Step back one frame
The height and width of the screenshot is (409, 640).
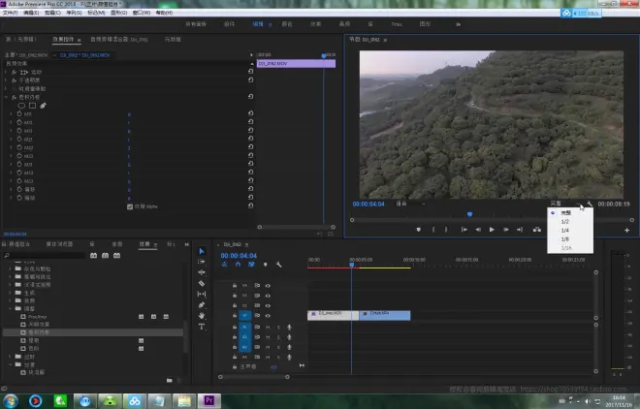point(478,230)
